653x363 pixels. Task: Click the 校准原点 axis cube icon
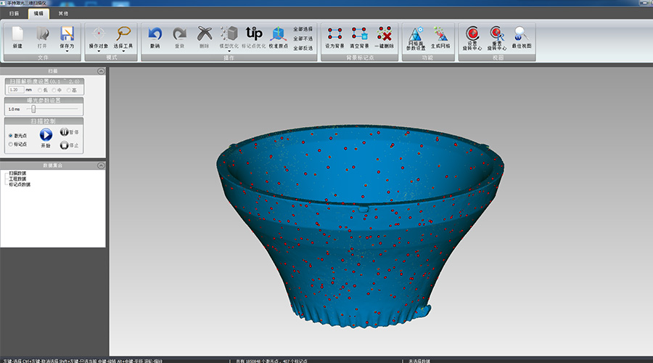click(278, 34)
